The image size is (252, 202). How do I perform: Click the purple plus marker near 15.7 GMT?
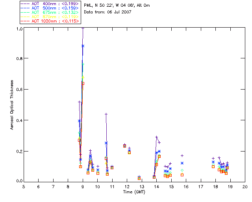point(182,155)
